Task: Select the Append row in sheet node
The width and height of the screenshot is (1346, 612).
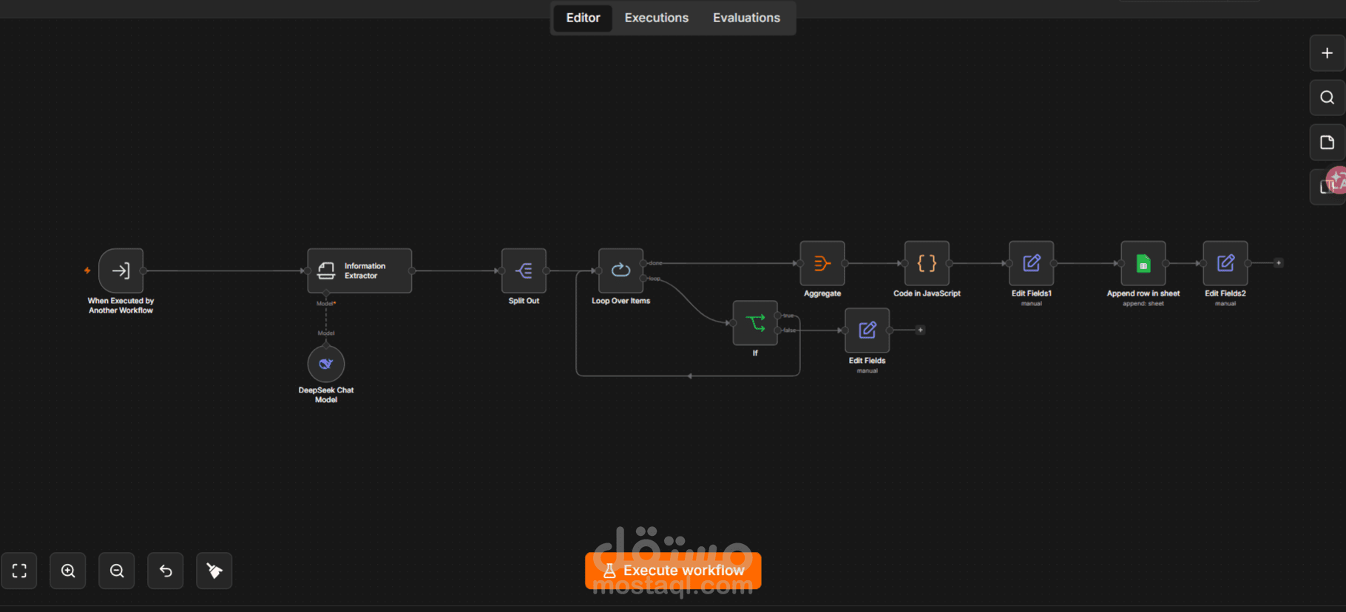Action: pos(1143,263)
